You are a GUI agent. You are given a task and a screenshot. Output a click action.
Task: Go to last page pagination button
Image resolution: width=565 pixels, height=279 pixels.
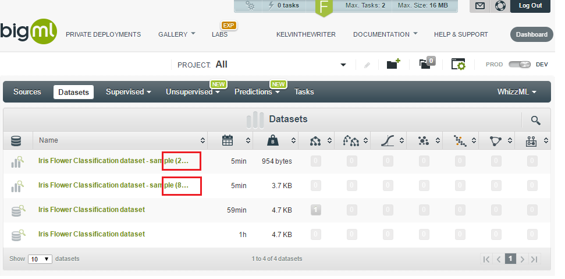[x=534, y=259]
